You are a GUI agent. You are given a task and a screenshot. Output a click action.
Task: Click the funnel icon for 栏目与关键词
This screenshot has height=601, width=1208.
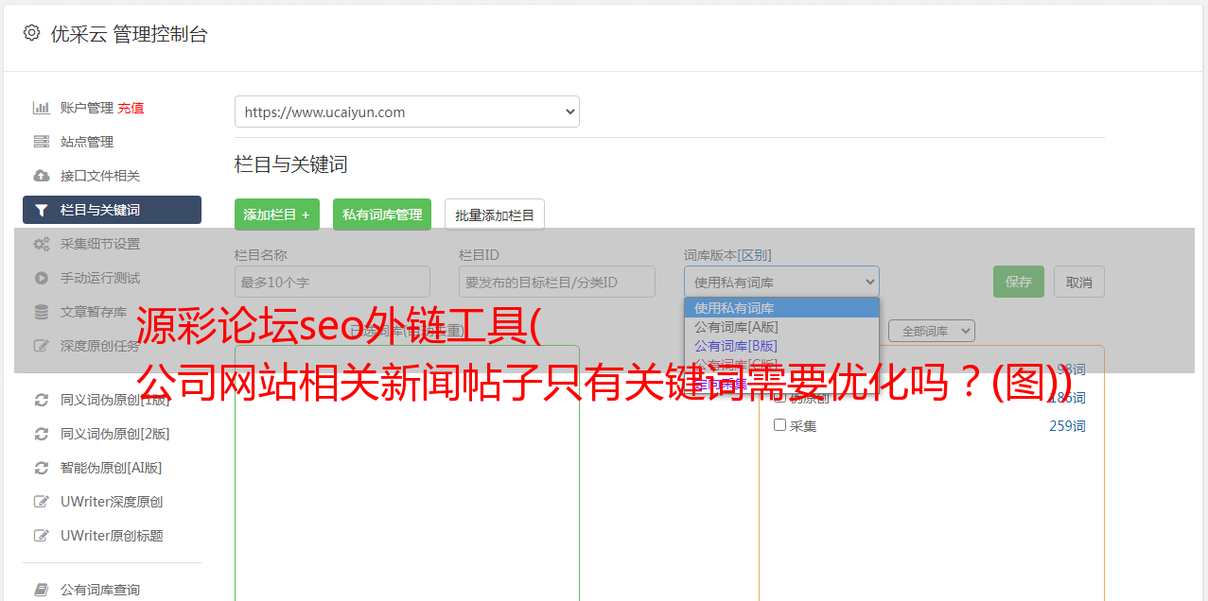(41, 210)
